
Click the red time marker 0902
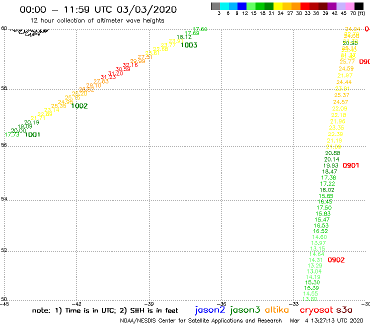pyautogui.click(x=336, y=260)
